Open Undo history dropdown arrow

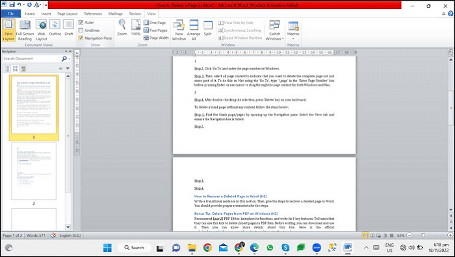(x=23, y=5)
